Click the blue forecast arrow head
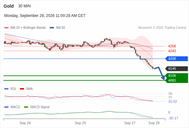The width and height of the screenshot is (189, 128). pos(163,78)
